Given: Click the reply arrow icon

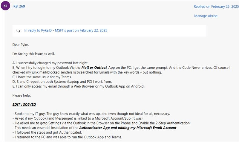Looking at the screenshot, I should coord(18,31).
